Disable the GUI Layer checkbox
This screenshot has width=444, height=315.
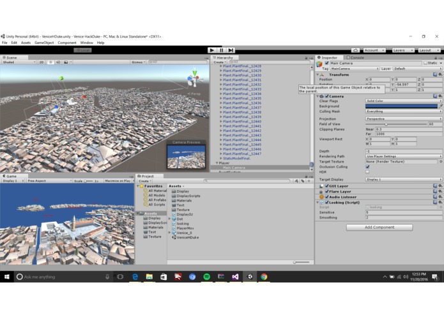click(326, 186)
